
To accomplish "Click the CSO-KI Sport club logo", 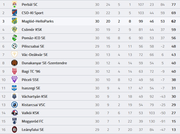I will [x=14, y=13].
